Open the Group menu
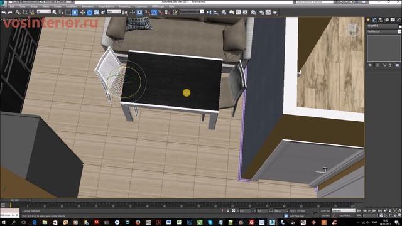 (34, 6)
